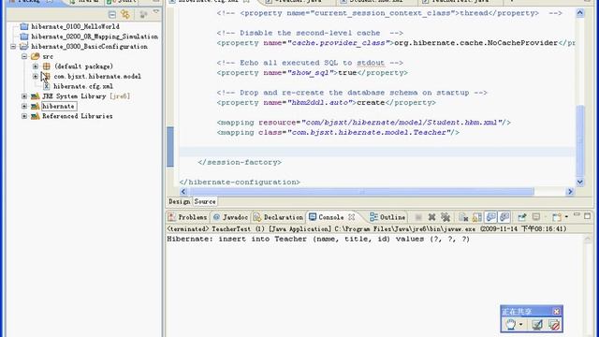The height and width of the screenshot is (337, 599).
Task: Click annotate screen icon in sharing toolbar
Action: [x=537, y=325]
